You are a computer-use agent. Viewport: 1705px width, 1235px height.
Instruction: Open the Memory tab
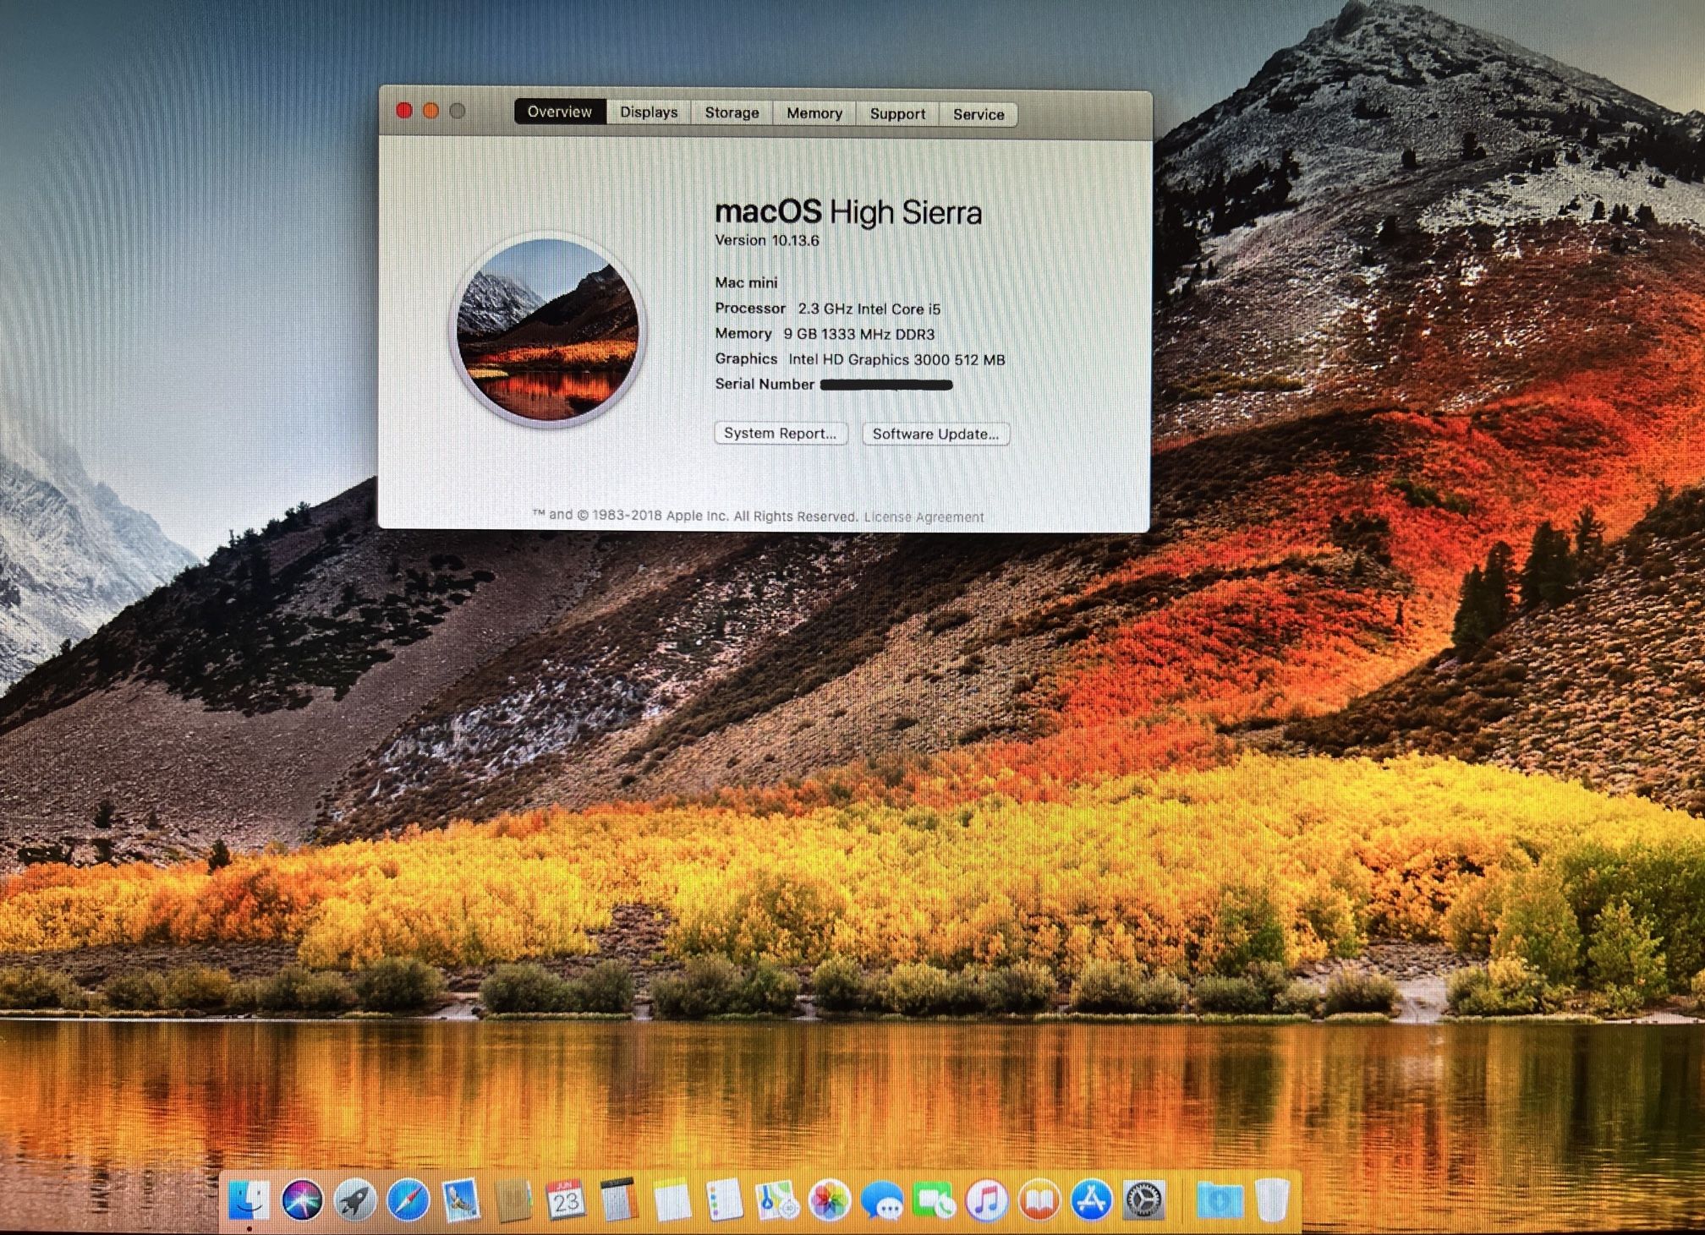814,113
